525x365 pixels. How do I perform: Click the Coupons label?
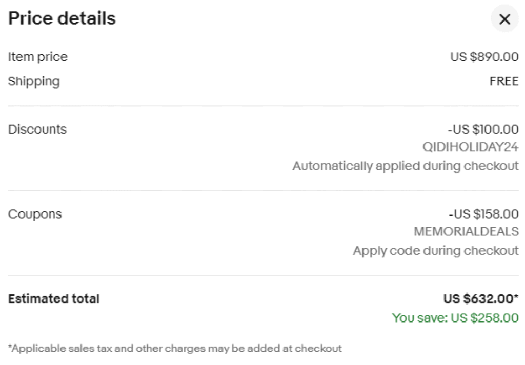(35, 214)
